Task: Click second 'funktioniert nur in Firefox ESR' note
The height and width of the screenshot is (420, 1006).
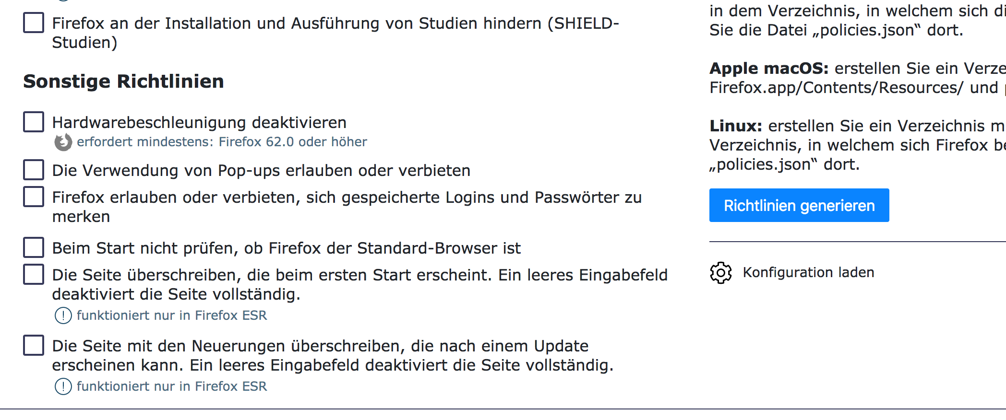Action: pos(171,386)
